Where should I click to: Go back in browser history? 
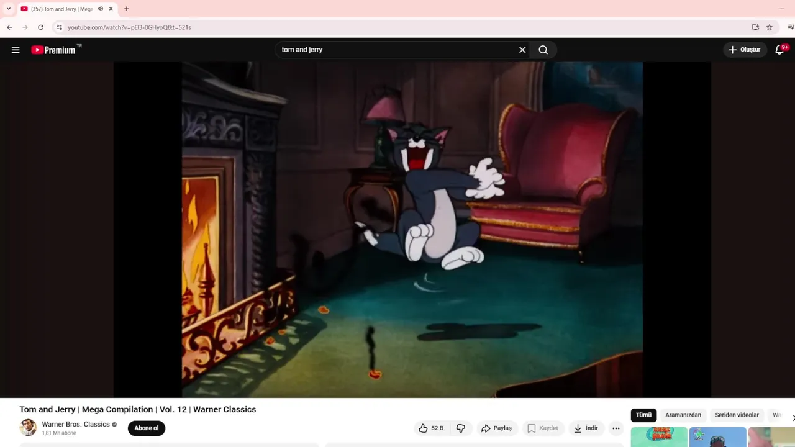(x=9, y=27)
